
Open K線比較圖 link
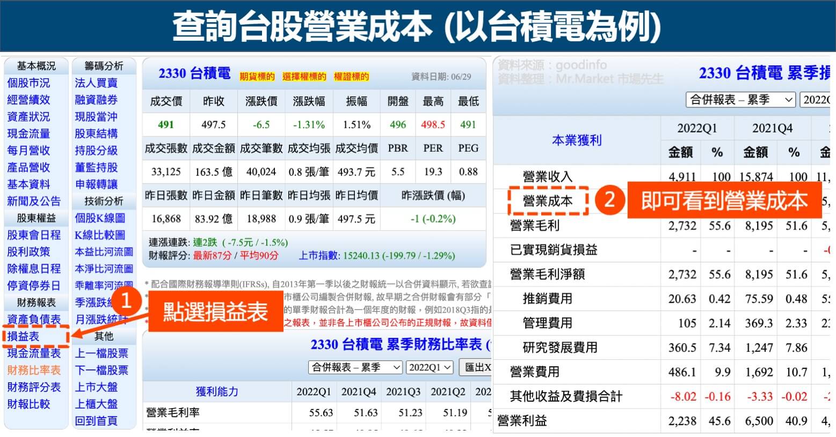tap(100, 235)
